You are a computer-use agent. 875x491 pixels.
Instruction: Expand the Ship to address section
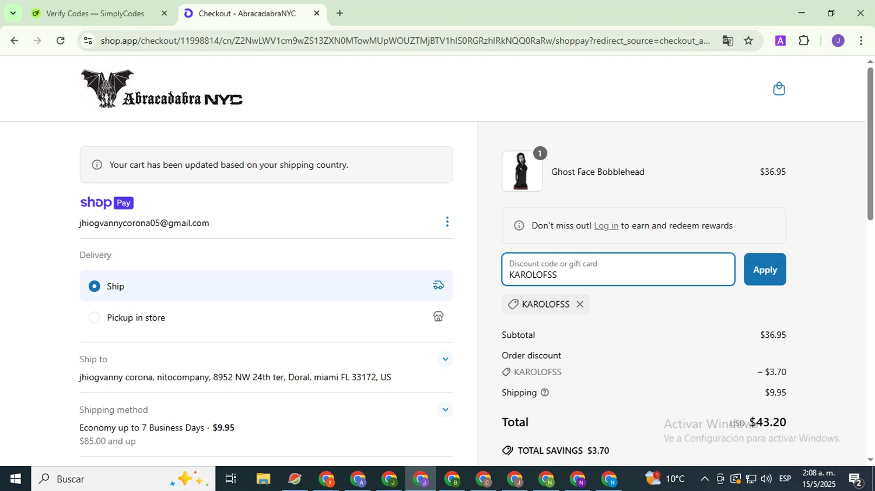[x=445, y=359]
